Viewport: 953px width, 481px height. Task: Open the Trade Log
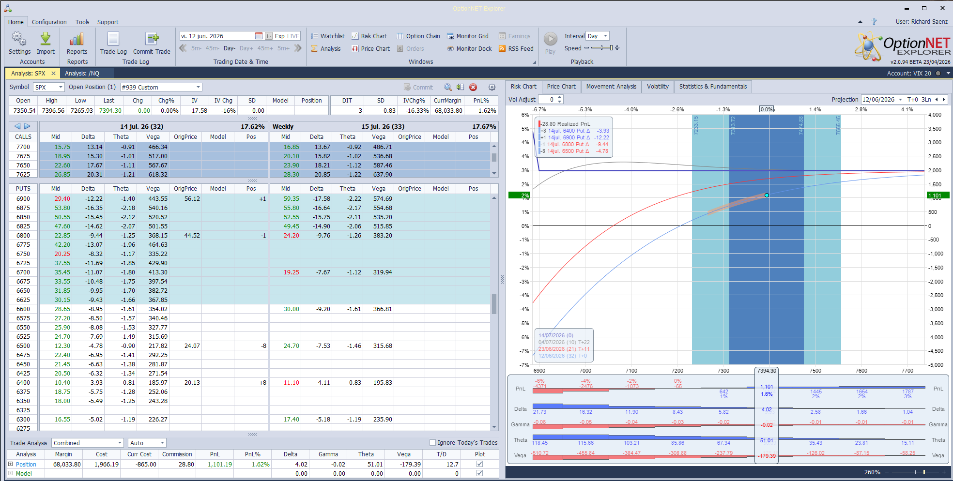pyautogui.click(x=113, y=43)
